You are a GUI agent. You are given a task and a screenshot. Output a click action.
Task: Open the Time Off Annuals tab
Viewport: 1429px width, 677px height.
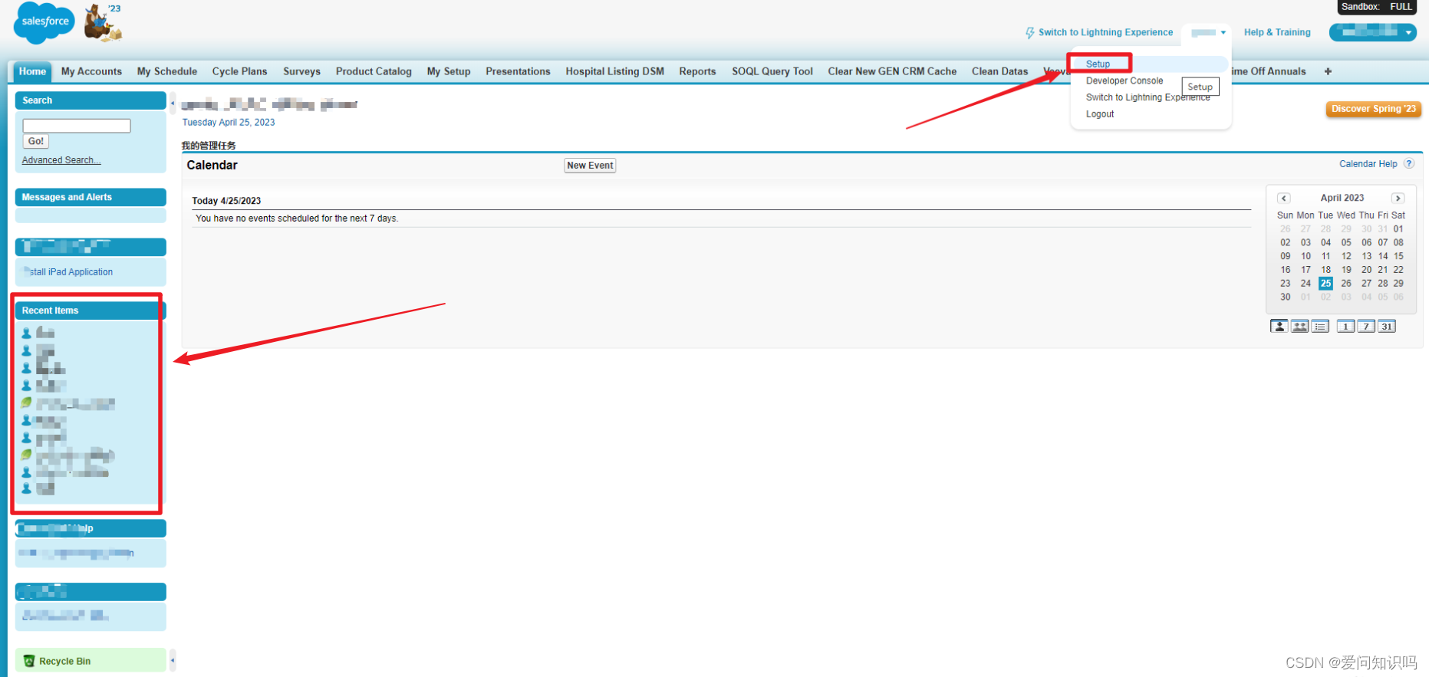pos(1267,71)
